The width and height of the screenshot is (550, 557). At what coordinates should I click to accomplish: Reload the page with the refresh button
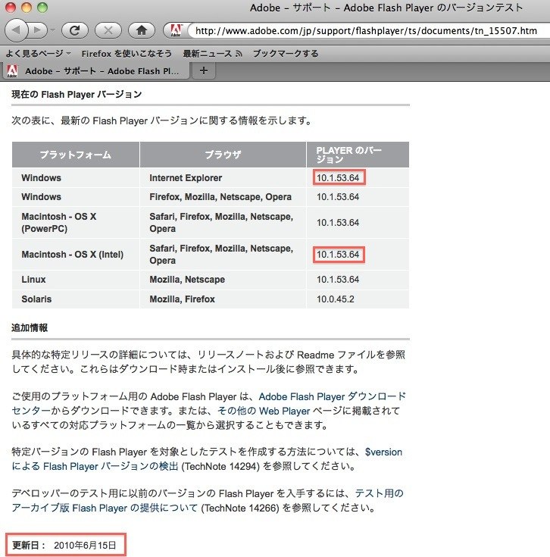pyautogui.click(x=74, y=30)
